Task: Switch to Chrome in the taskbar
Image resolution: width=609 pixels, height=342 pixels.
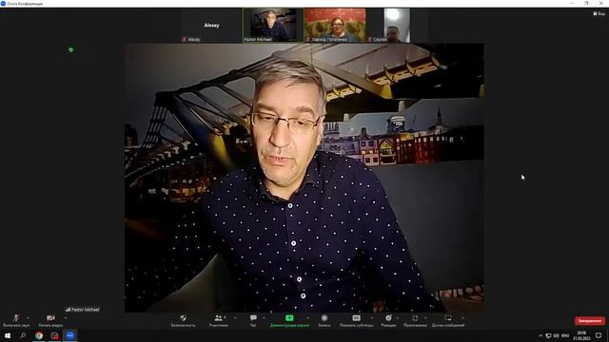Action: coord(39,335)
